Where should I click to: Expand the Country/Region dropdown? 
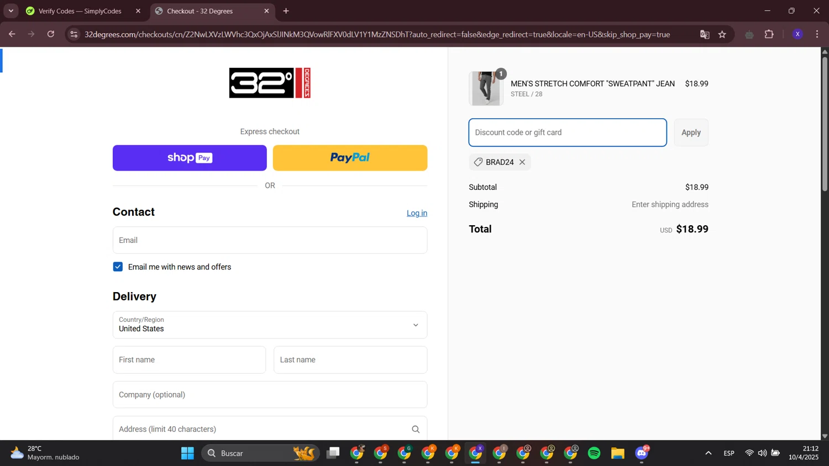tap(270, 325)
